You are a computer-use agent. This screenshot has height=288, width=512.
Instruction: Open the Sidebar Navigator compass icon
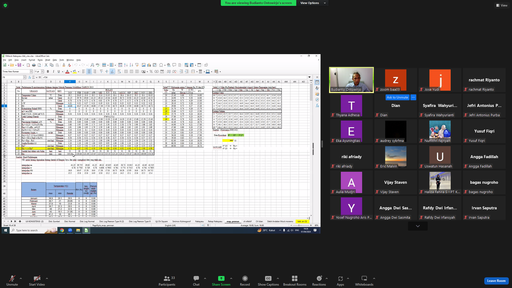point(317,100)
